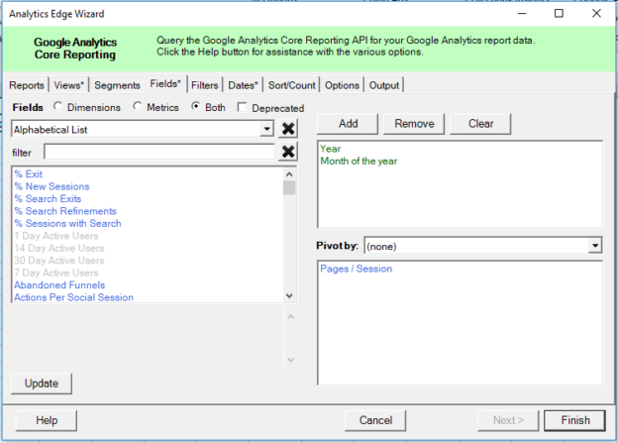
Task: Clear the filter text with the X icon
Action: (x=288, y=152)
